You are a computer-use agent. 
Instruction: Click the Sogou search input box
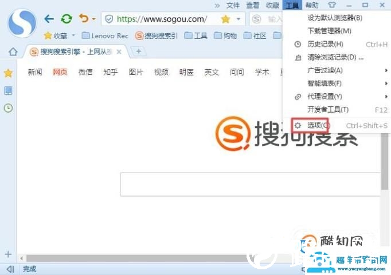(x=251, y=184)
